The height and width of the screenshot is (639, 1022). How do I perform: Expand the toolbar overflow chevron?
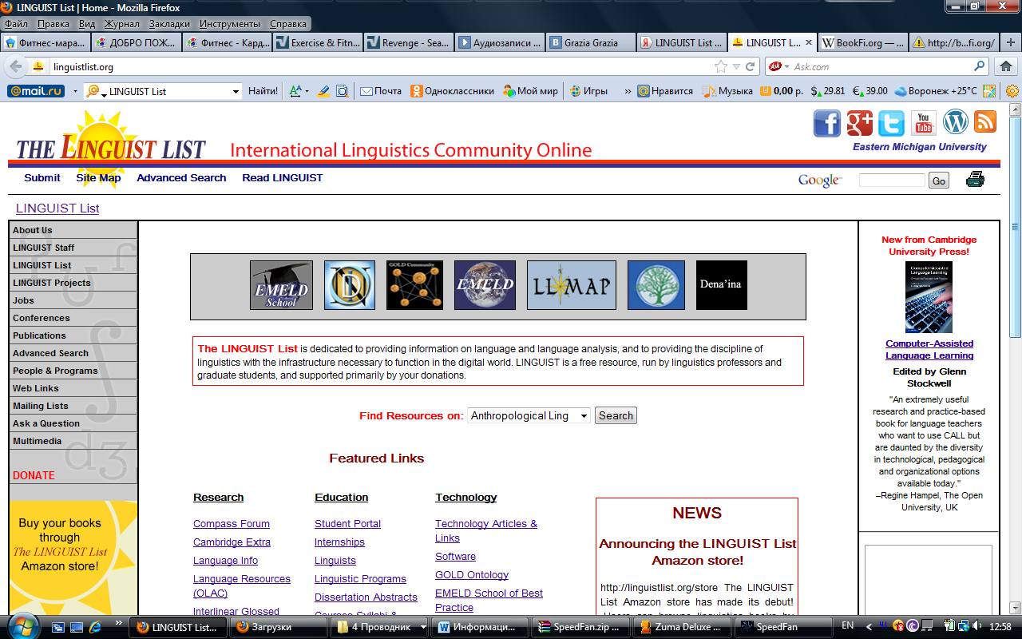coord(628,91)
